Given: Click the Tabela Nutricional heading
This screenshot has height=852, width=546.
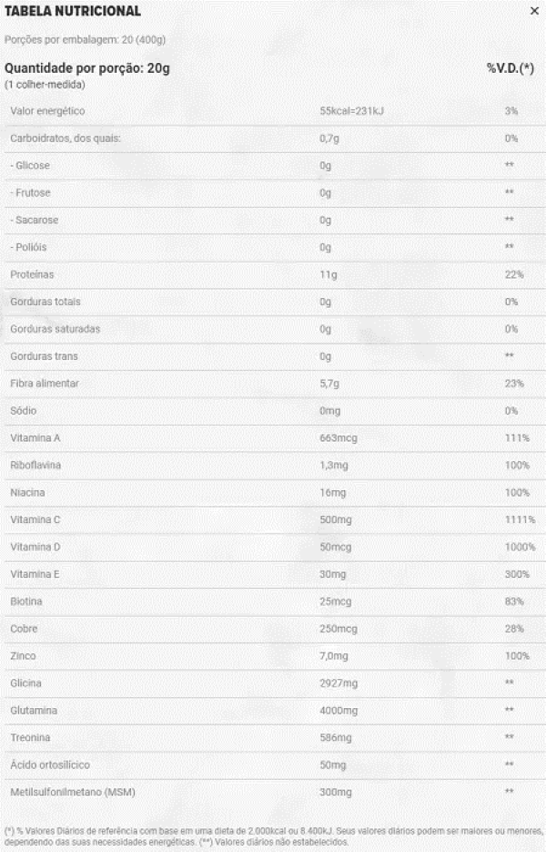Looking at the screenshot, I should (x=73, y=11).
